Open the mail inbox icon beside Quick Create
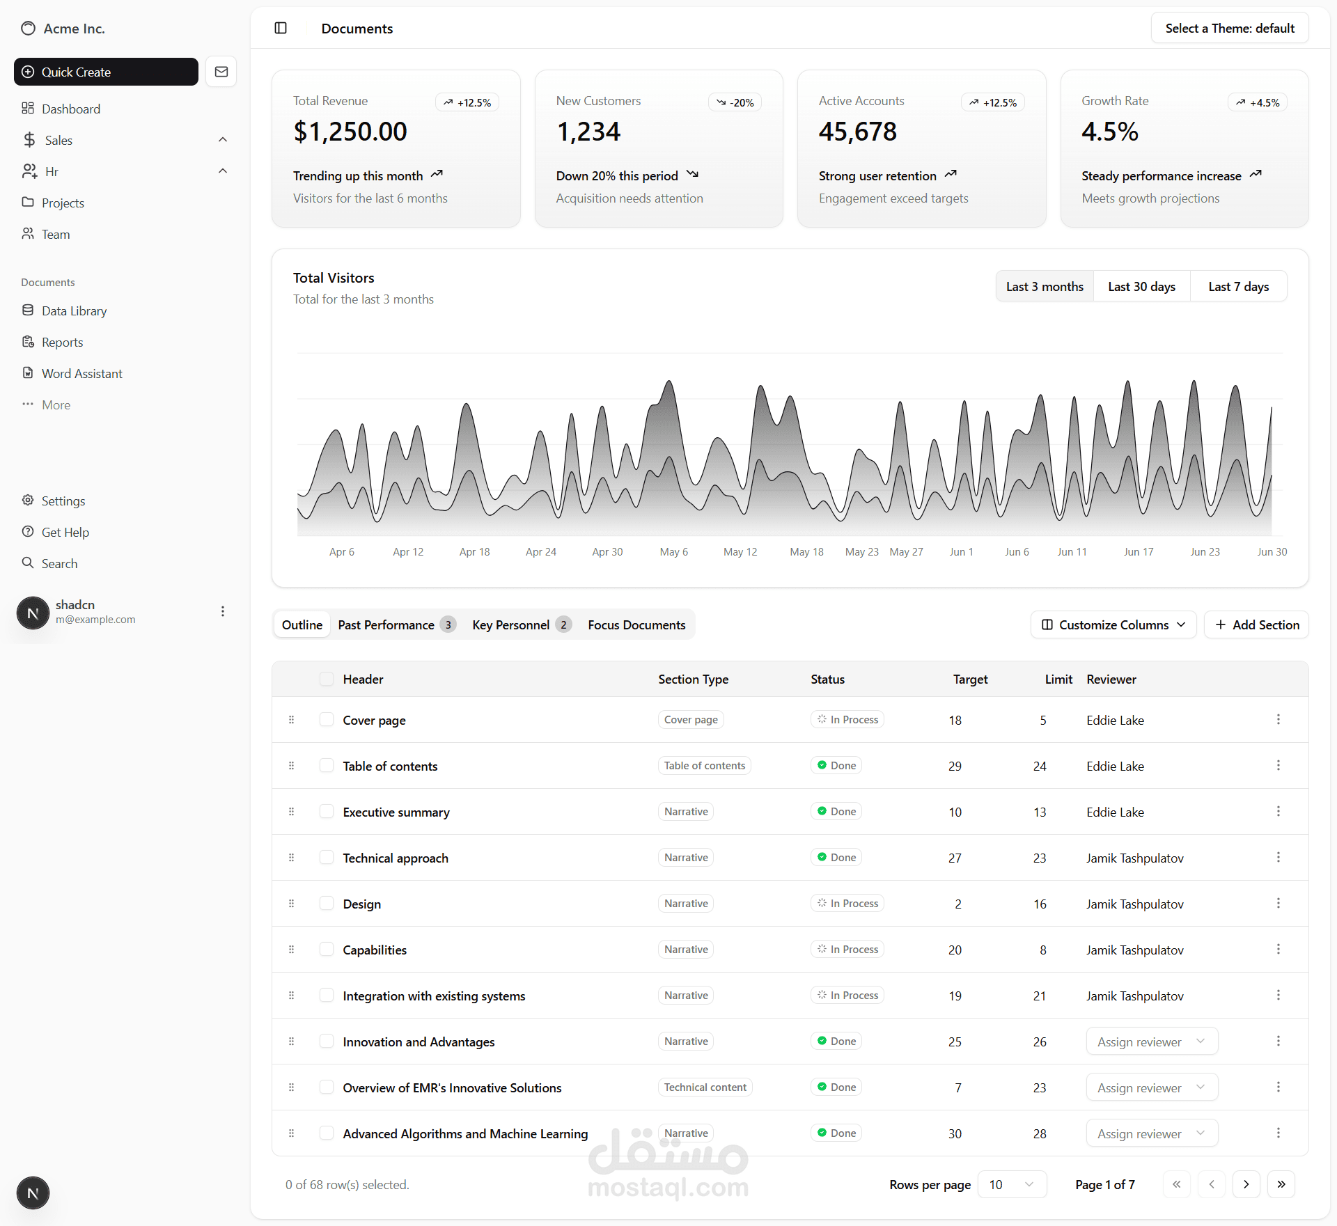Screen dimensions: 1337x1226 [221, 71]
